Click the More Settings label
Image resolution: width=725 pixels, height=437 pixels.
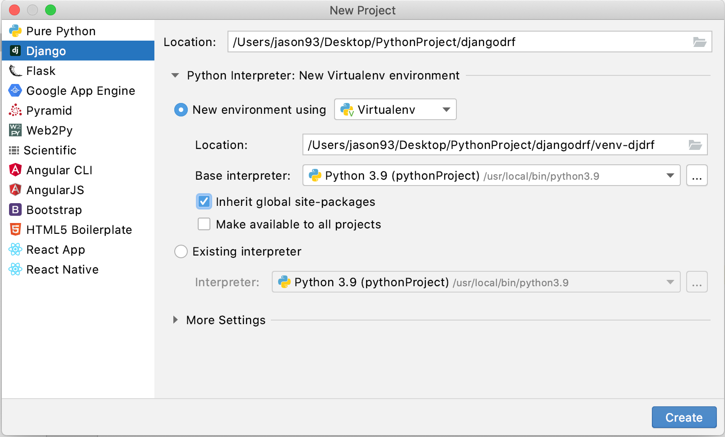226,320
